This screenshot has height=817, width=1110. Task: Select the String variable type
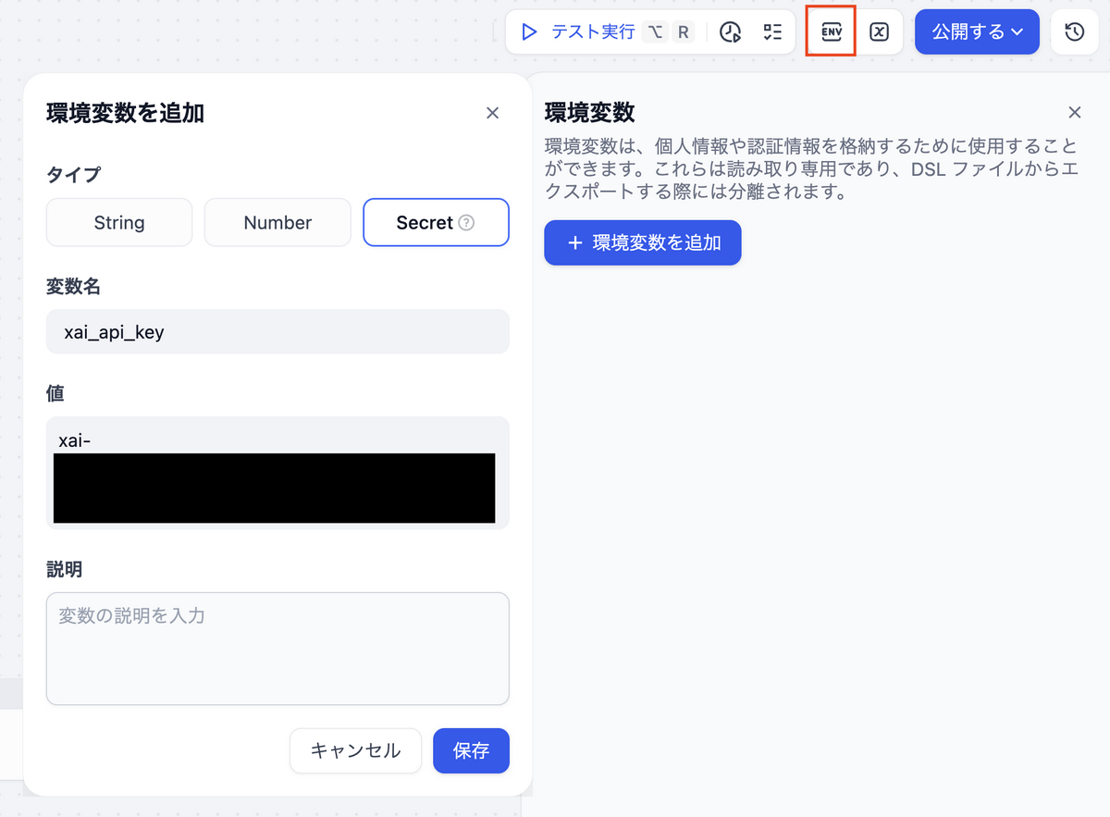coord(118,222)
